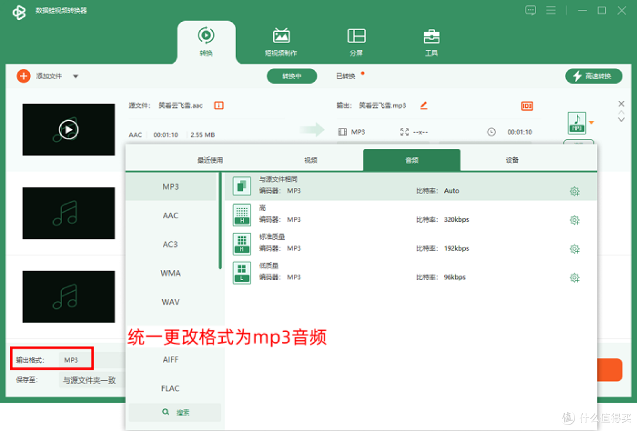Open the ID3 tag editor icon
637x431 pixels.
527,106
